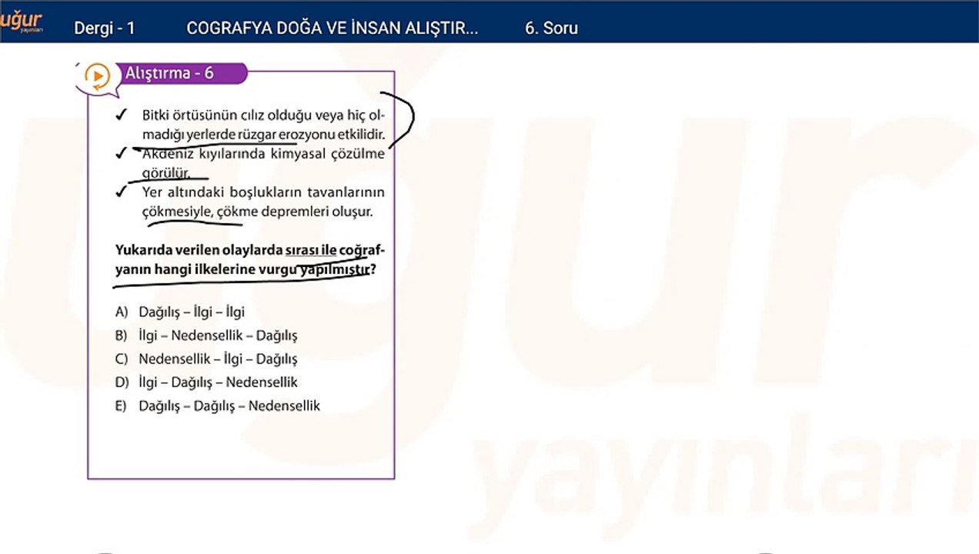Click the statement about rüzgar erozyonu
Image resolution: width=979 pixels, height=554 pixels.
[263, 124]
